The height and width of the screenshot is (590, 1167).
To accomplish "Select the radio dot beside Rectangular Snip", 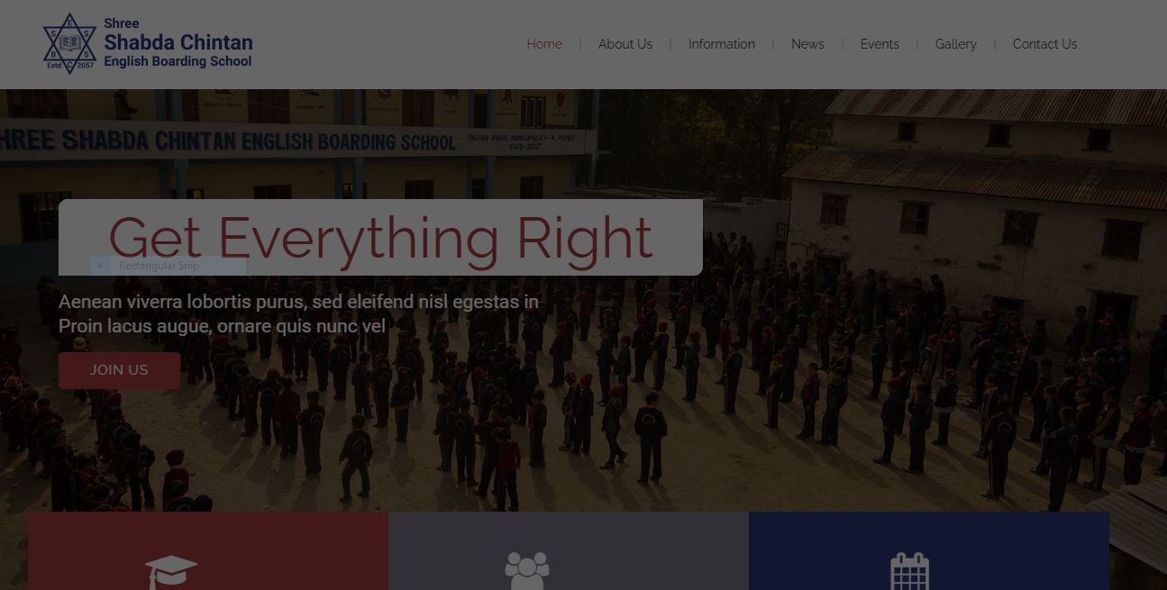I will coord(100,266).
